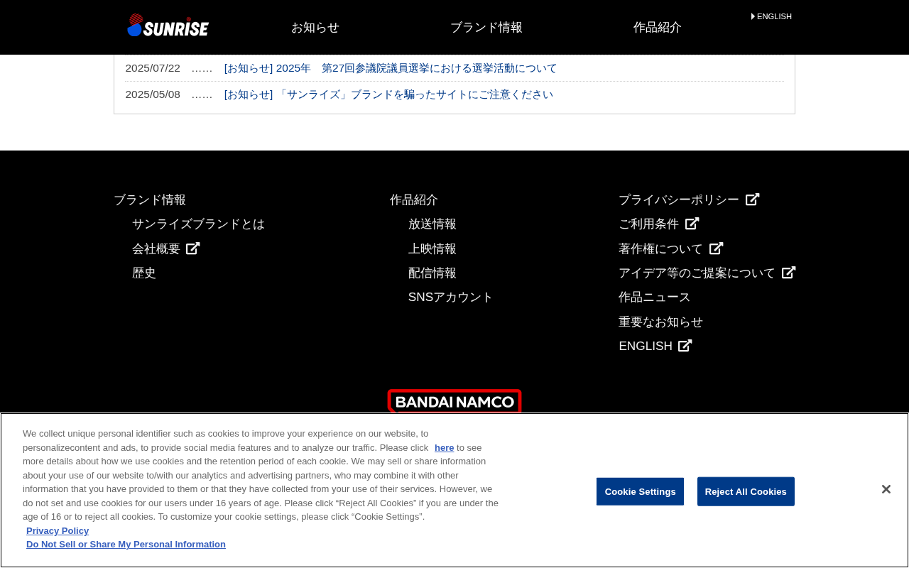The width and height of the screenshot is (909, 568).
Task: Close the cookie banner with X
Action: pyautogui.click(x=886, y=489)
